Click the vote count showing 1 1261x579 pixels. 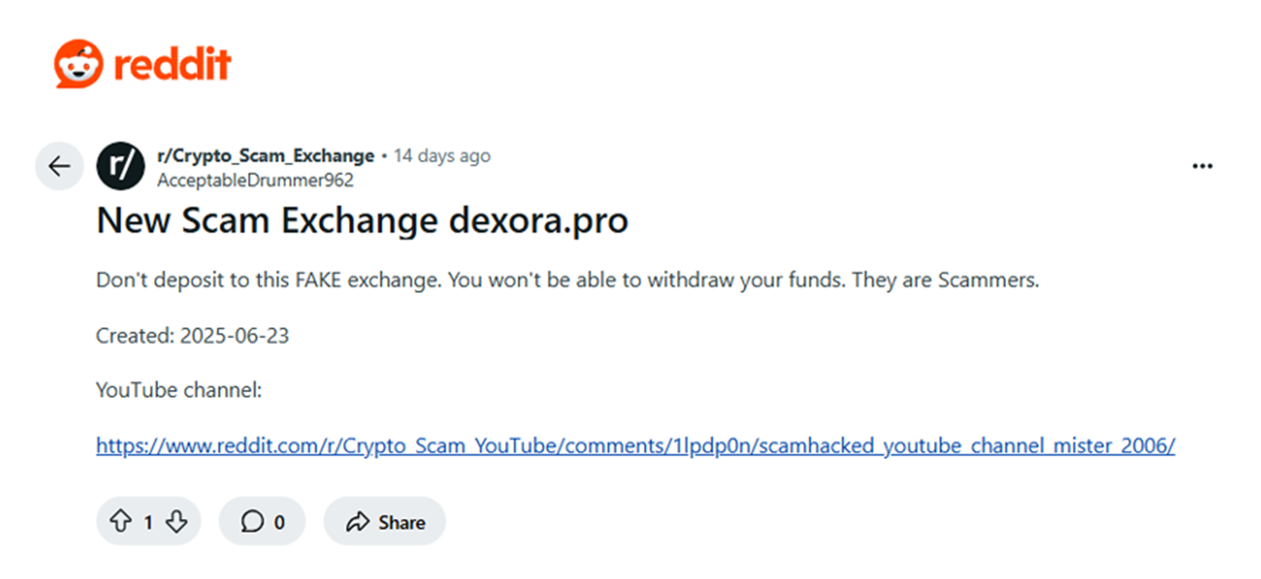pos(146,521)
